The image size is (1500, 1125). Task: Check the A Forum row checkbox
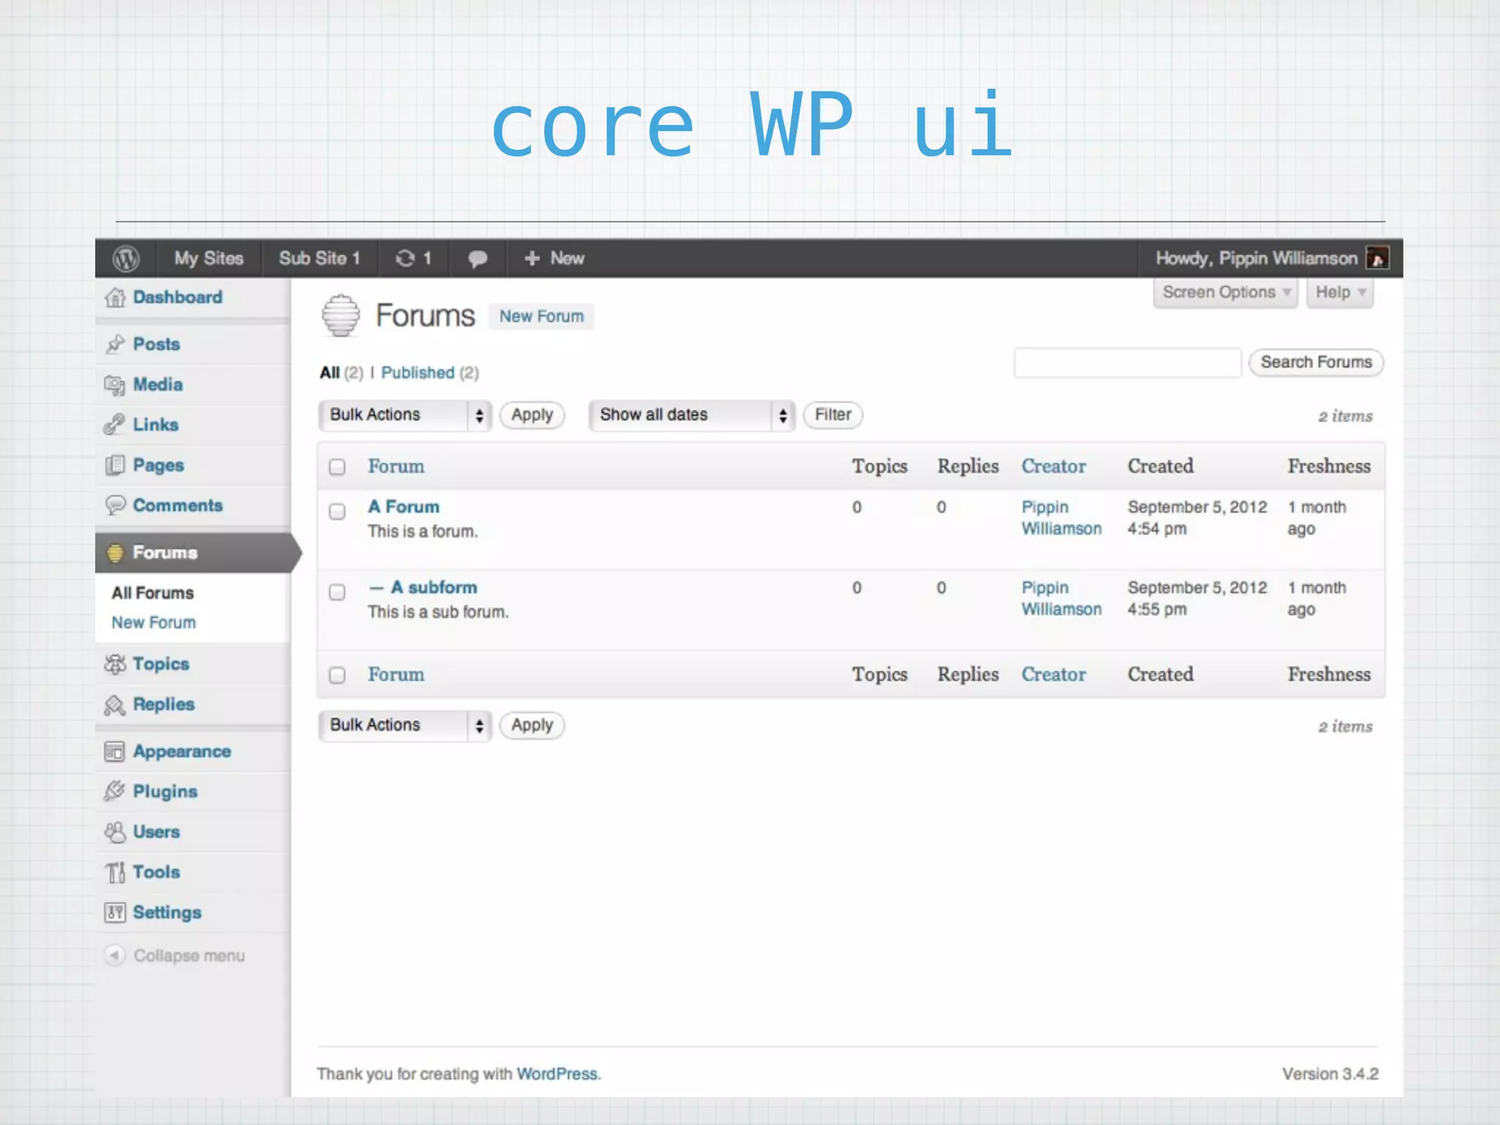click(x=337, y=511)
